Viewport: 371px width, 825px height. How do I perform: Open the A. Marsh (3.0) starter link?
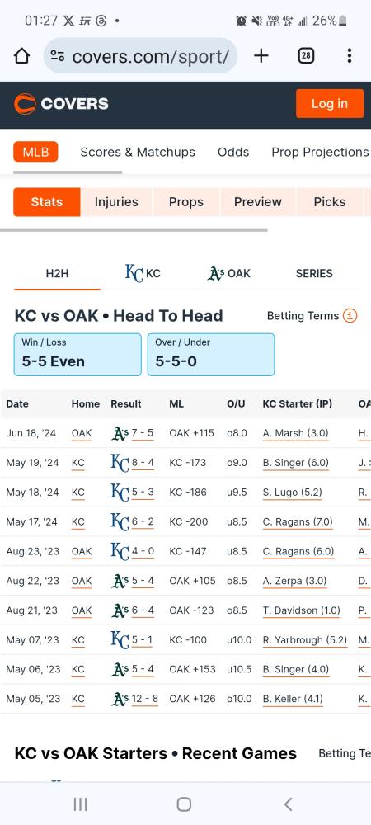tap(295, 434)
